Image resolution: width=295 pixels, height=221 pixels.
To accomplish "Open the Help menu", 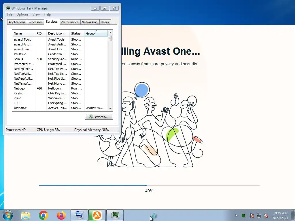I will [47, 14].
